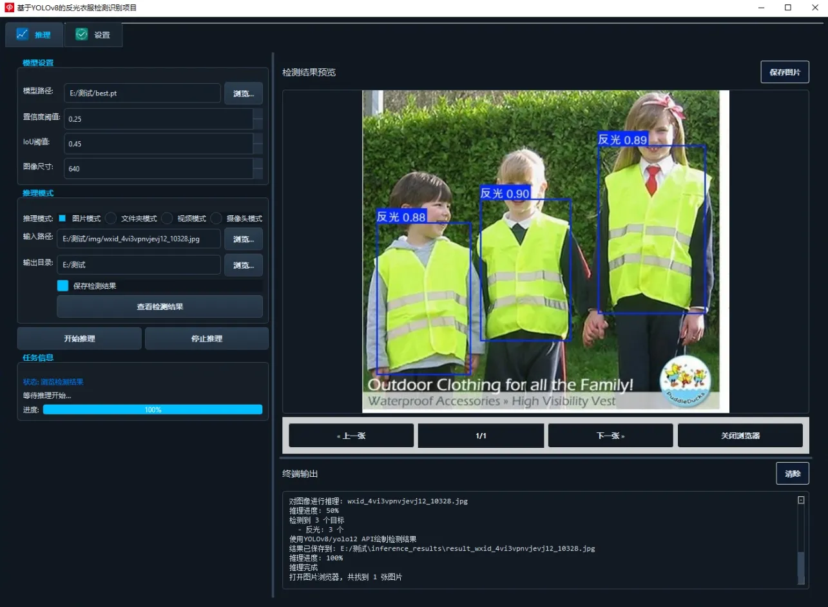Switch to the 设置 tab
This screenshot has height=607, width=828.
click(93, 35)
